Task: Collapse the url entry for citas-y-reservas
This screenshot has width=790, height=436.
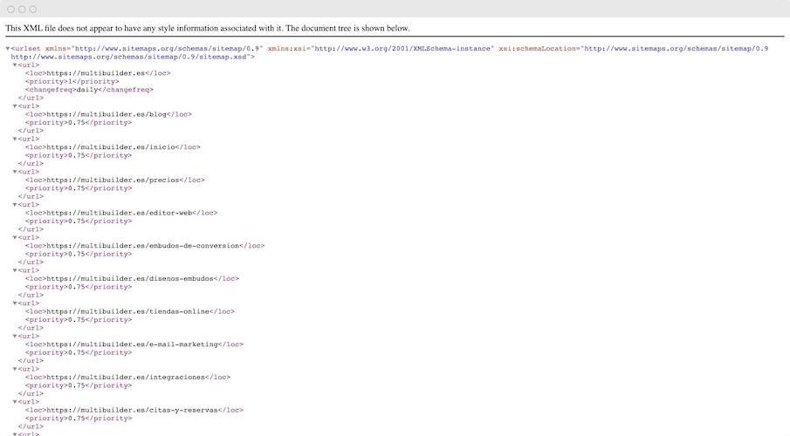Action: (15, 401)
